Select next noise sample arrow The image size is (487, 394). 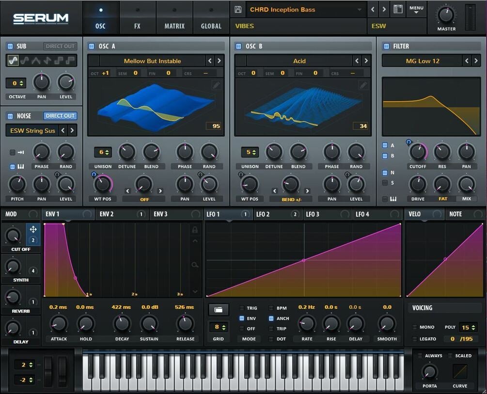coord(72,130)
